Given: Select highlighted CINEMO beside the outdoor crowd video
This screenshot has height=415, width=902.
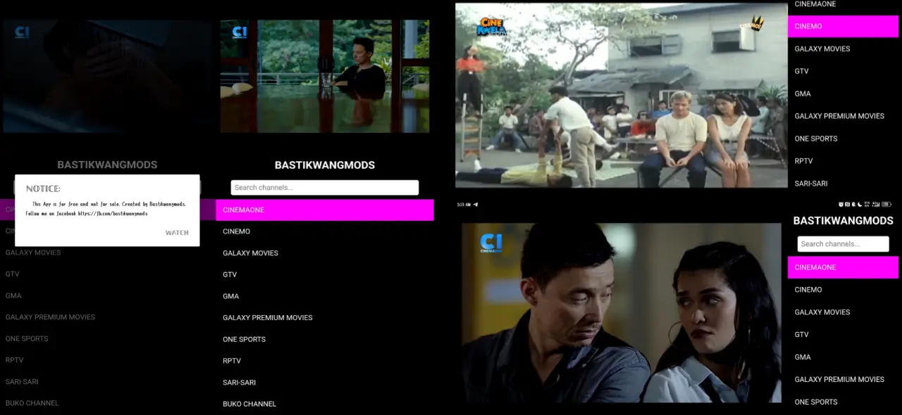Looking at the screenshot, I should click(843, 26).
